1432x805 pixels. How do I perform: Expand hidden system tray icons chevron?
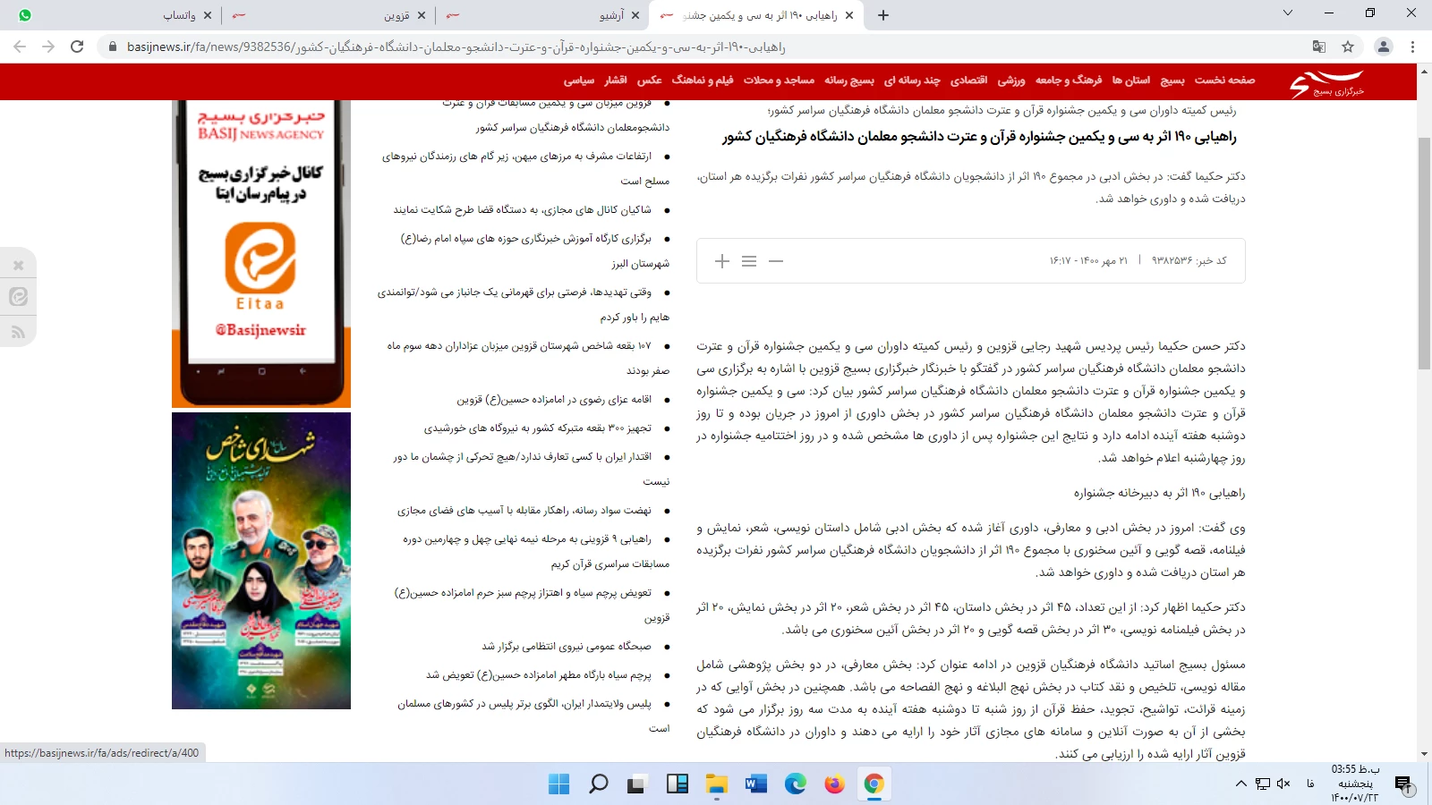point(1241,784)
